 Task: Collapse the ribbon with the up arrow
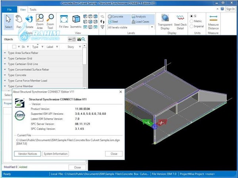(x=217, y=9)
